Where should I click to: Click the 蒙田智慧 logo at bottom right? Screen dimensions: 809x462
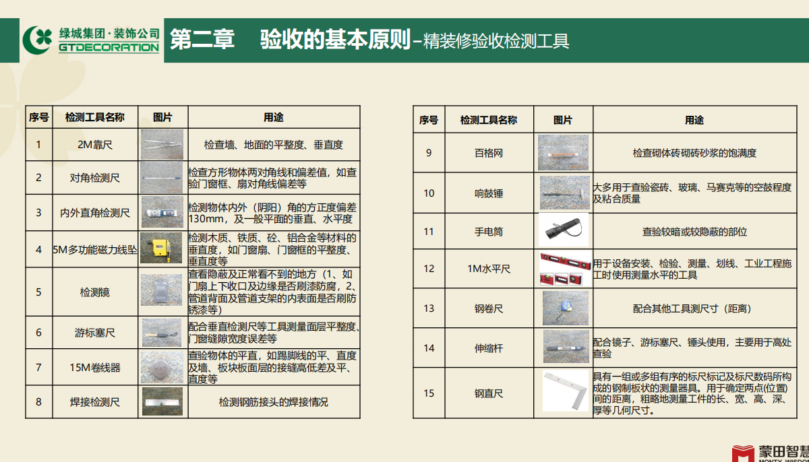(x=771, y=453)
